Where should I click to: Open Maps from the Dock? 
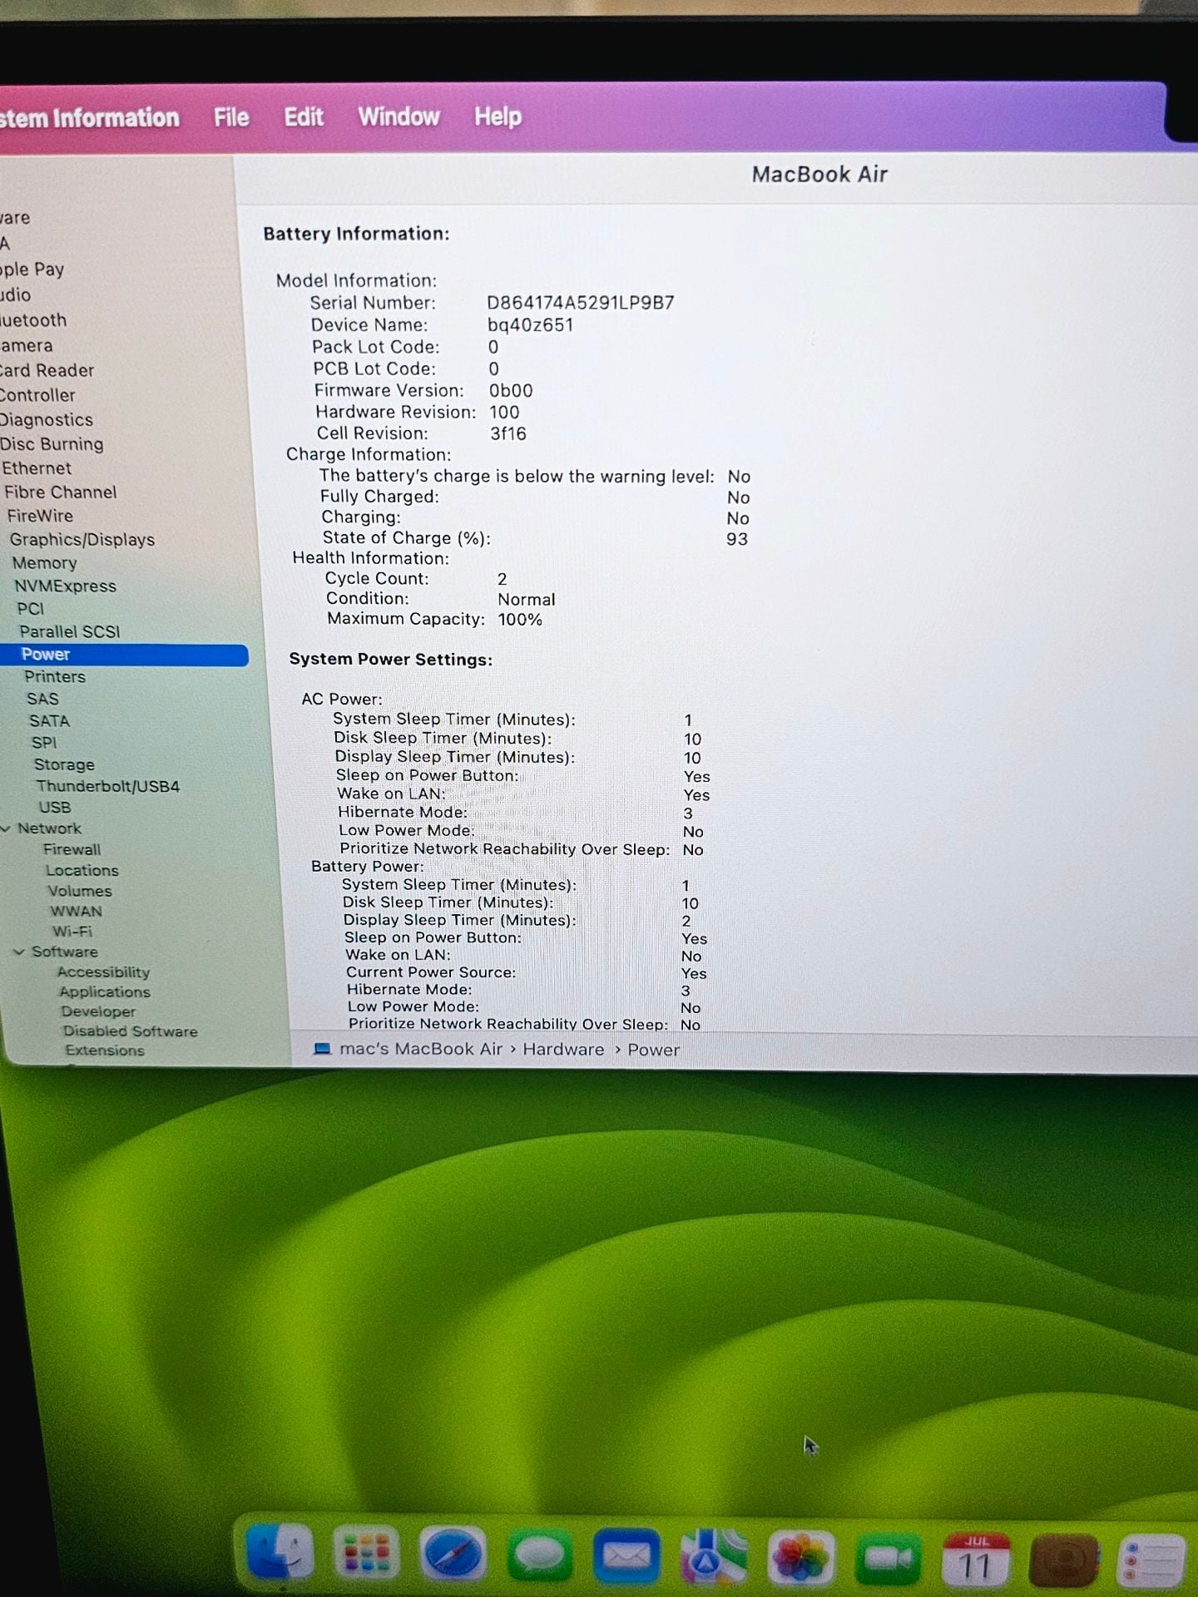pos(713,1556)
